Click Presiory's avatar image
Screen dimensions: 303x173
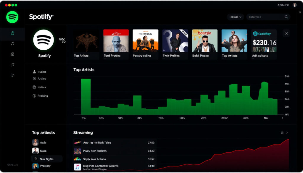pyautogui.click(x=36, y=166)
